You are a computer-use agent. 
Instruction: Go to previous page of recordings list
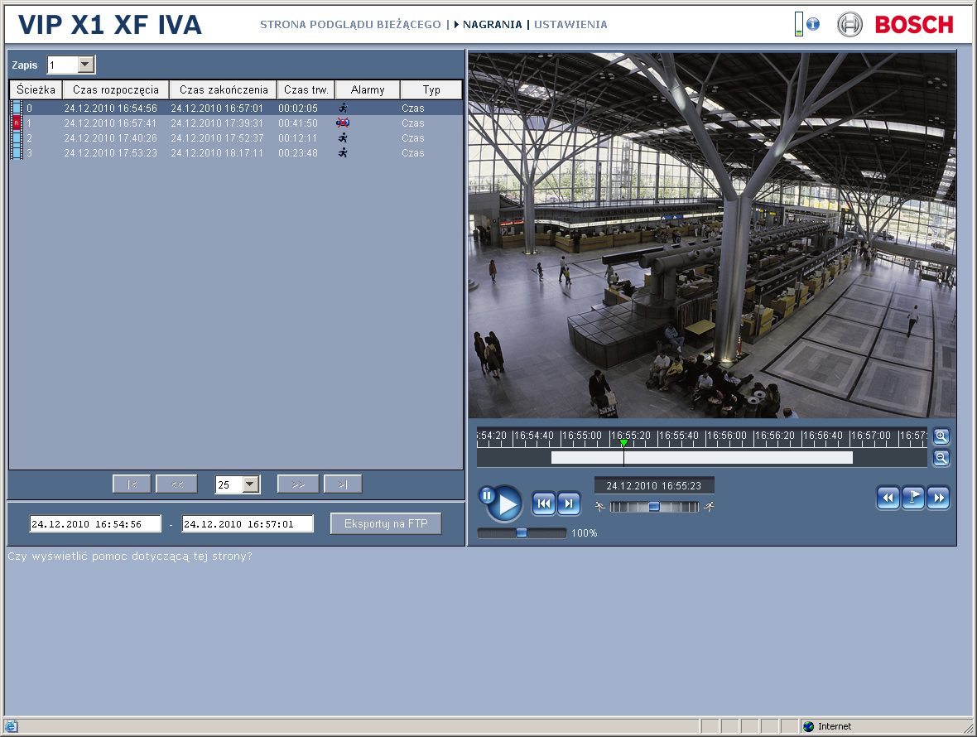[x=177, y=484]
